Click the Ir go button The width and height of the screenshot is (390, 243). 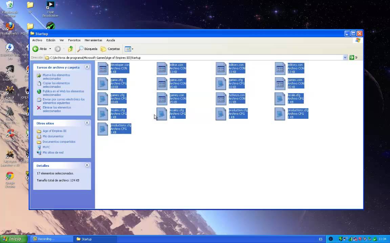354,57
